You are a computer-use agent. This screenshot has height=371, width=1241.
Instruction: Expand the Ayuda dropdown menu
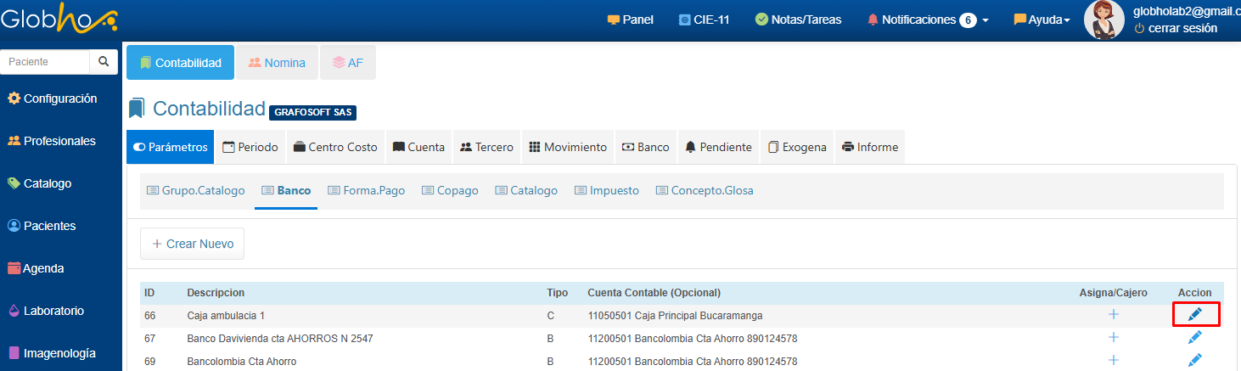pyautogui.click(x=1042, y=20)
